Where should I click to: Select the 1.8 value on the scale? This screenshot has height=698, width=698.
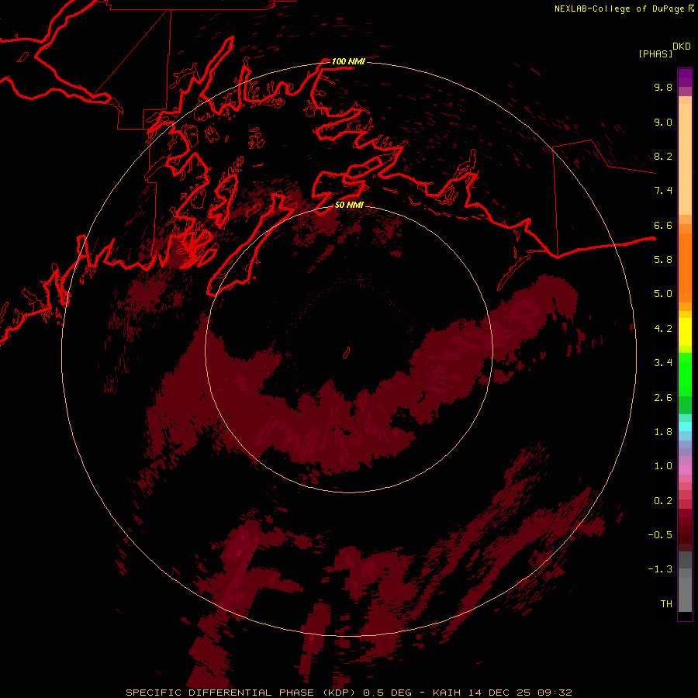click(663, 432)
